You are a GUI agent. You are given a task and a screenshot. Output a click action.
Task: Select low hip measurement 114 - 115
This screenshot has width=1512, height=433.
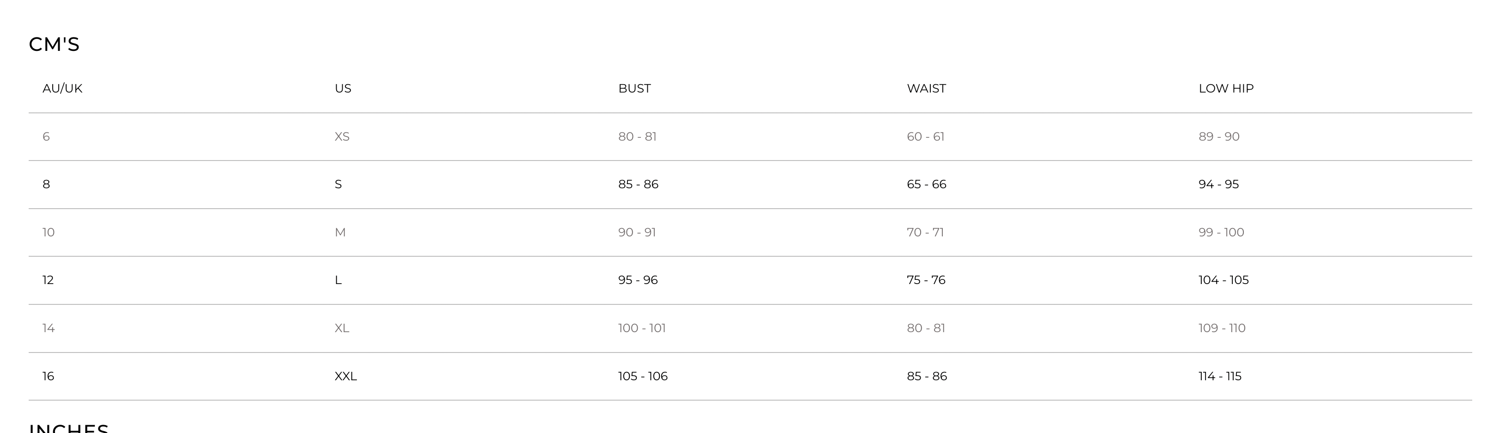point(1220,377)
